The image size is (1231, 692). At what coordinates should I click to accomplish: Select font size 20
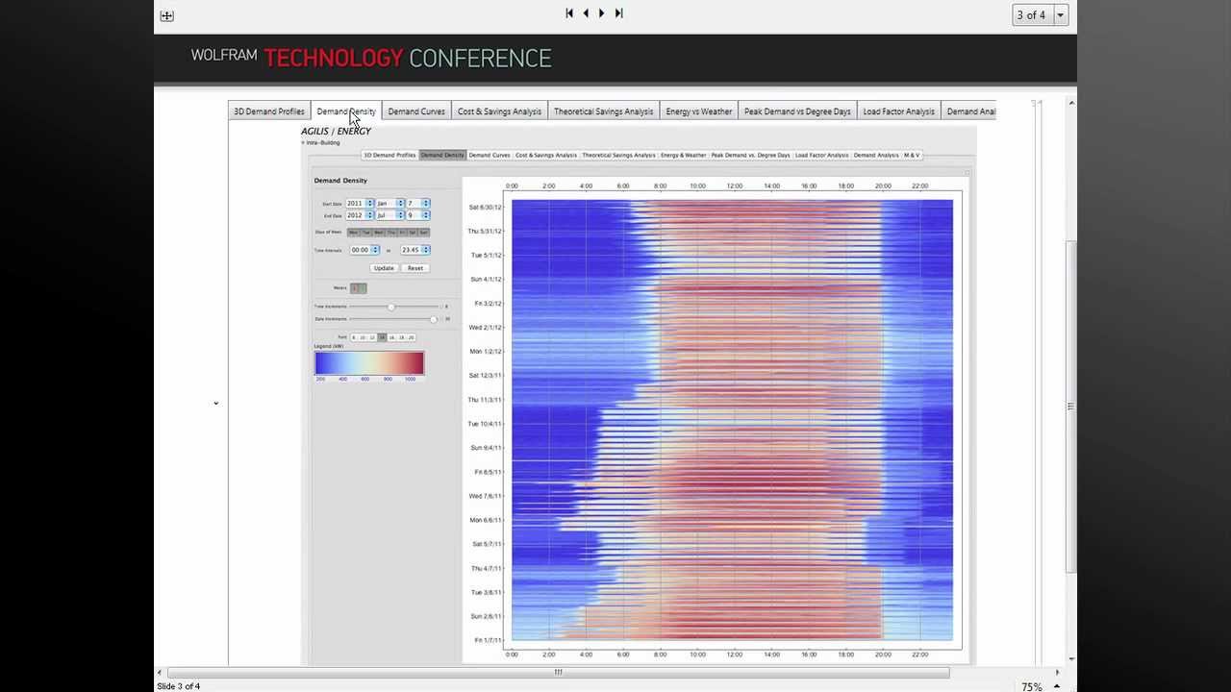[412, 337]
